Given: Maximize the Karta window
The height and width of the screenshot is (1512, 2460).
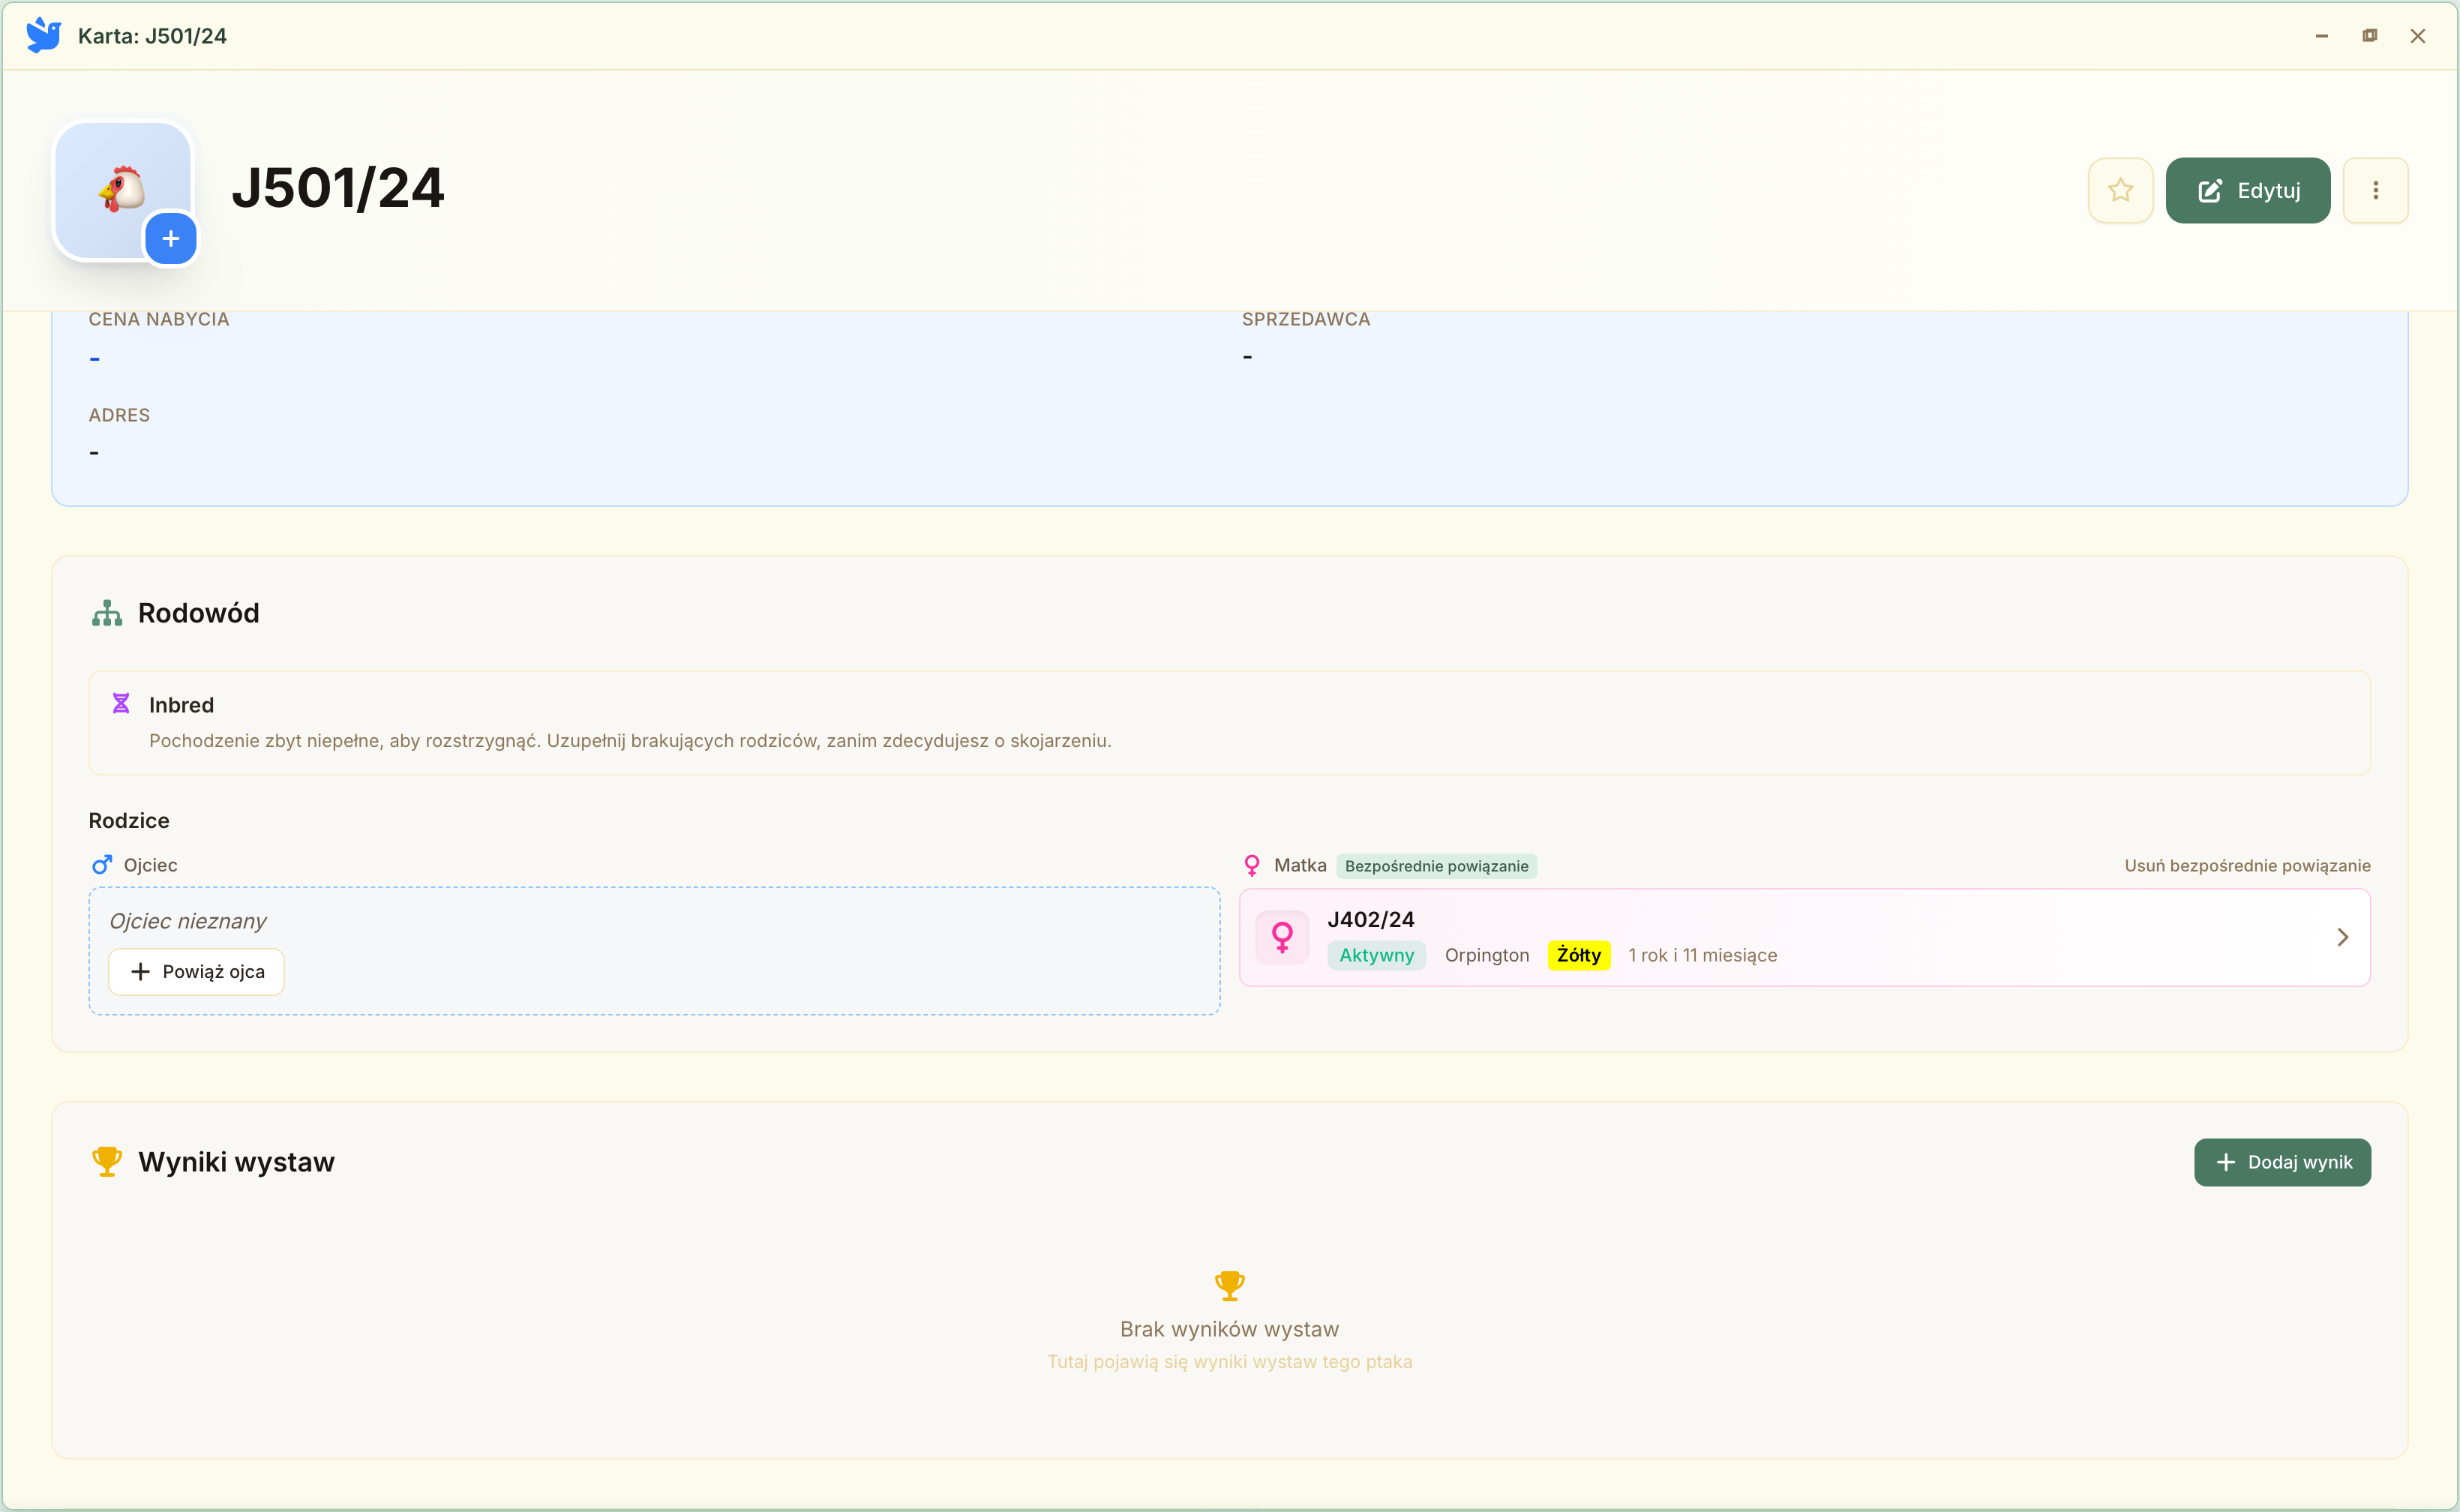Looking at the screenshot, I should [x=2369, y=36].
